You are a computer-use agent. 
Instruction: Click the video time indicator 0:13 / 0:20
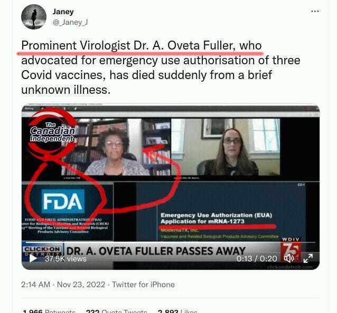pyautogui.click(x=257, y=259)
